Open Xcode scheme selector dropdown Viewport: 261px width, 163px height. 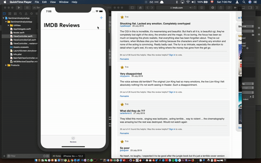tap(36, 8)
